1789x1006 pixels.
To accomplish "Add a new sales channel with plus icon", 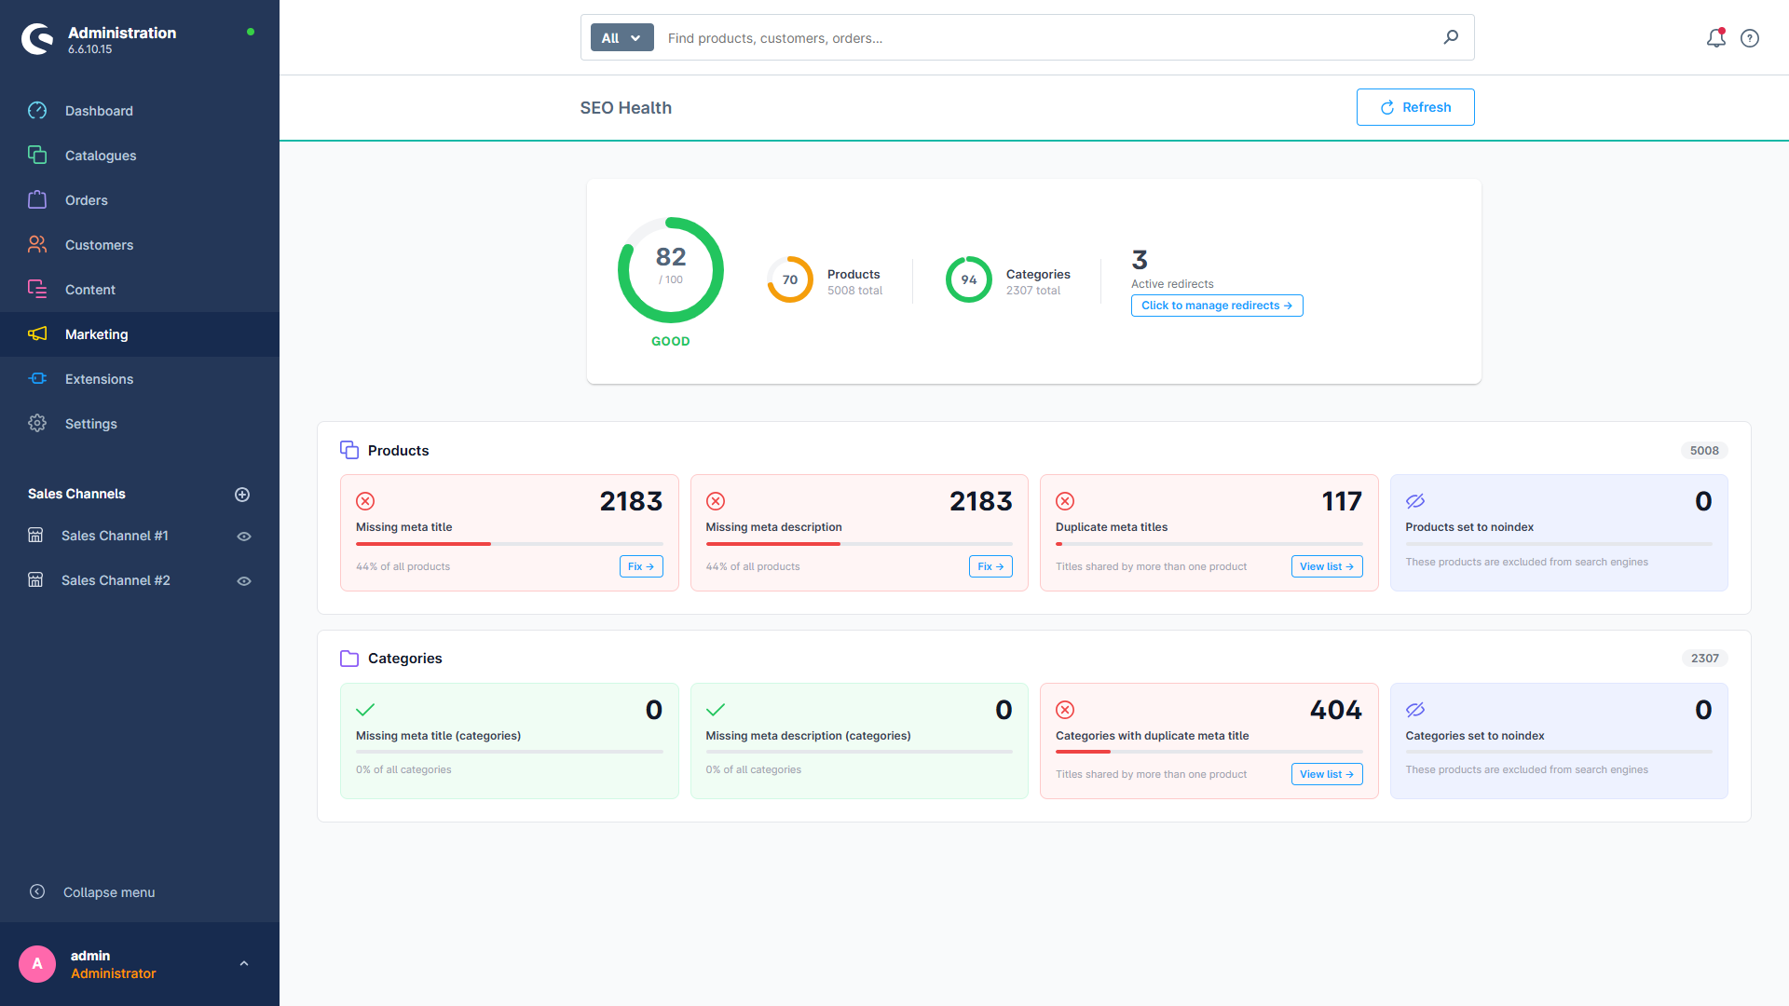I will (242, 494).
